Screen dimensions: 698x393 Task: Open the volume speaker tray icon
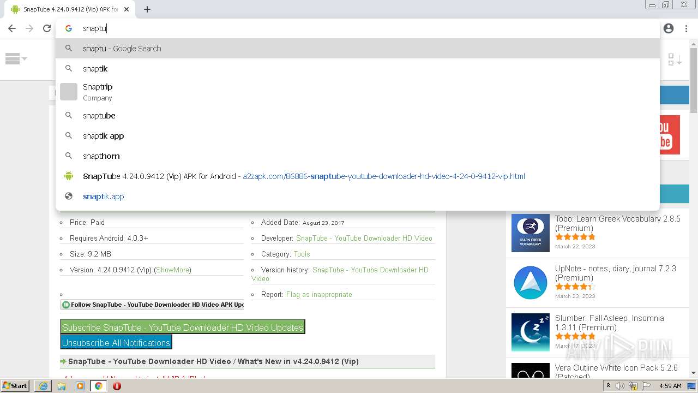(620, 386)
